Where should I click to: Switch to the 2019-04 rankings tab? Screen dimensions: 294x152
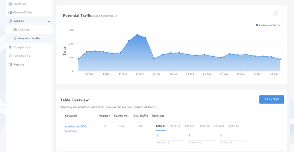[234, 126]
